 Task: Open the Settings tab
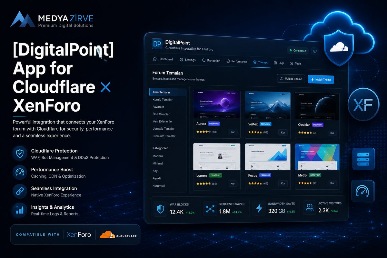[x=188, y=60]
